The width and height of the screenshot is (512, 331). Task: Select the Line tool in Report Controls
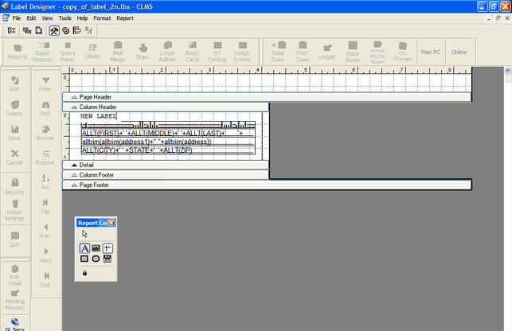tap(107, 248)
